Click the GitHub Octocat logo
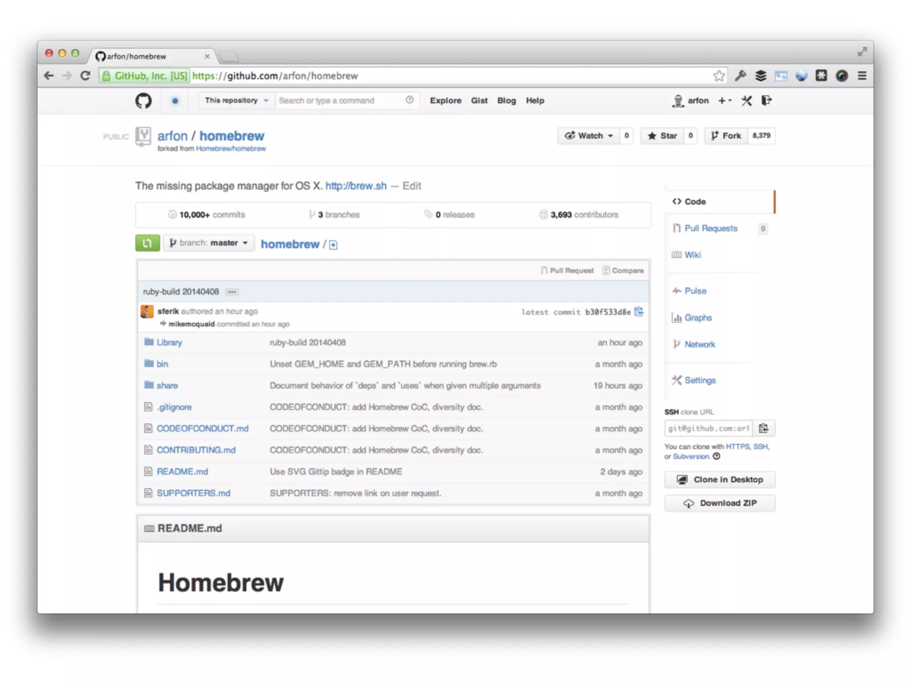Image resolution: width=911 pixels, height=683 pixels. pyautogui.click(x=143, y=101)
